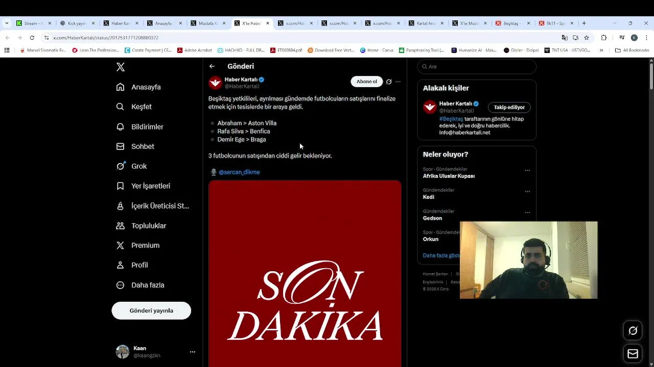Viewport: 654px width, 367px height.
Task: Open Profil page
Action: (x=132, y=265)
